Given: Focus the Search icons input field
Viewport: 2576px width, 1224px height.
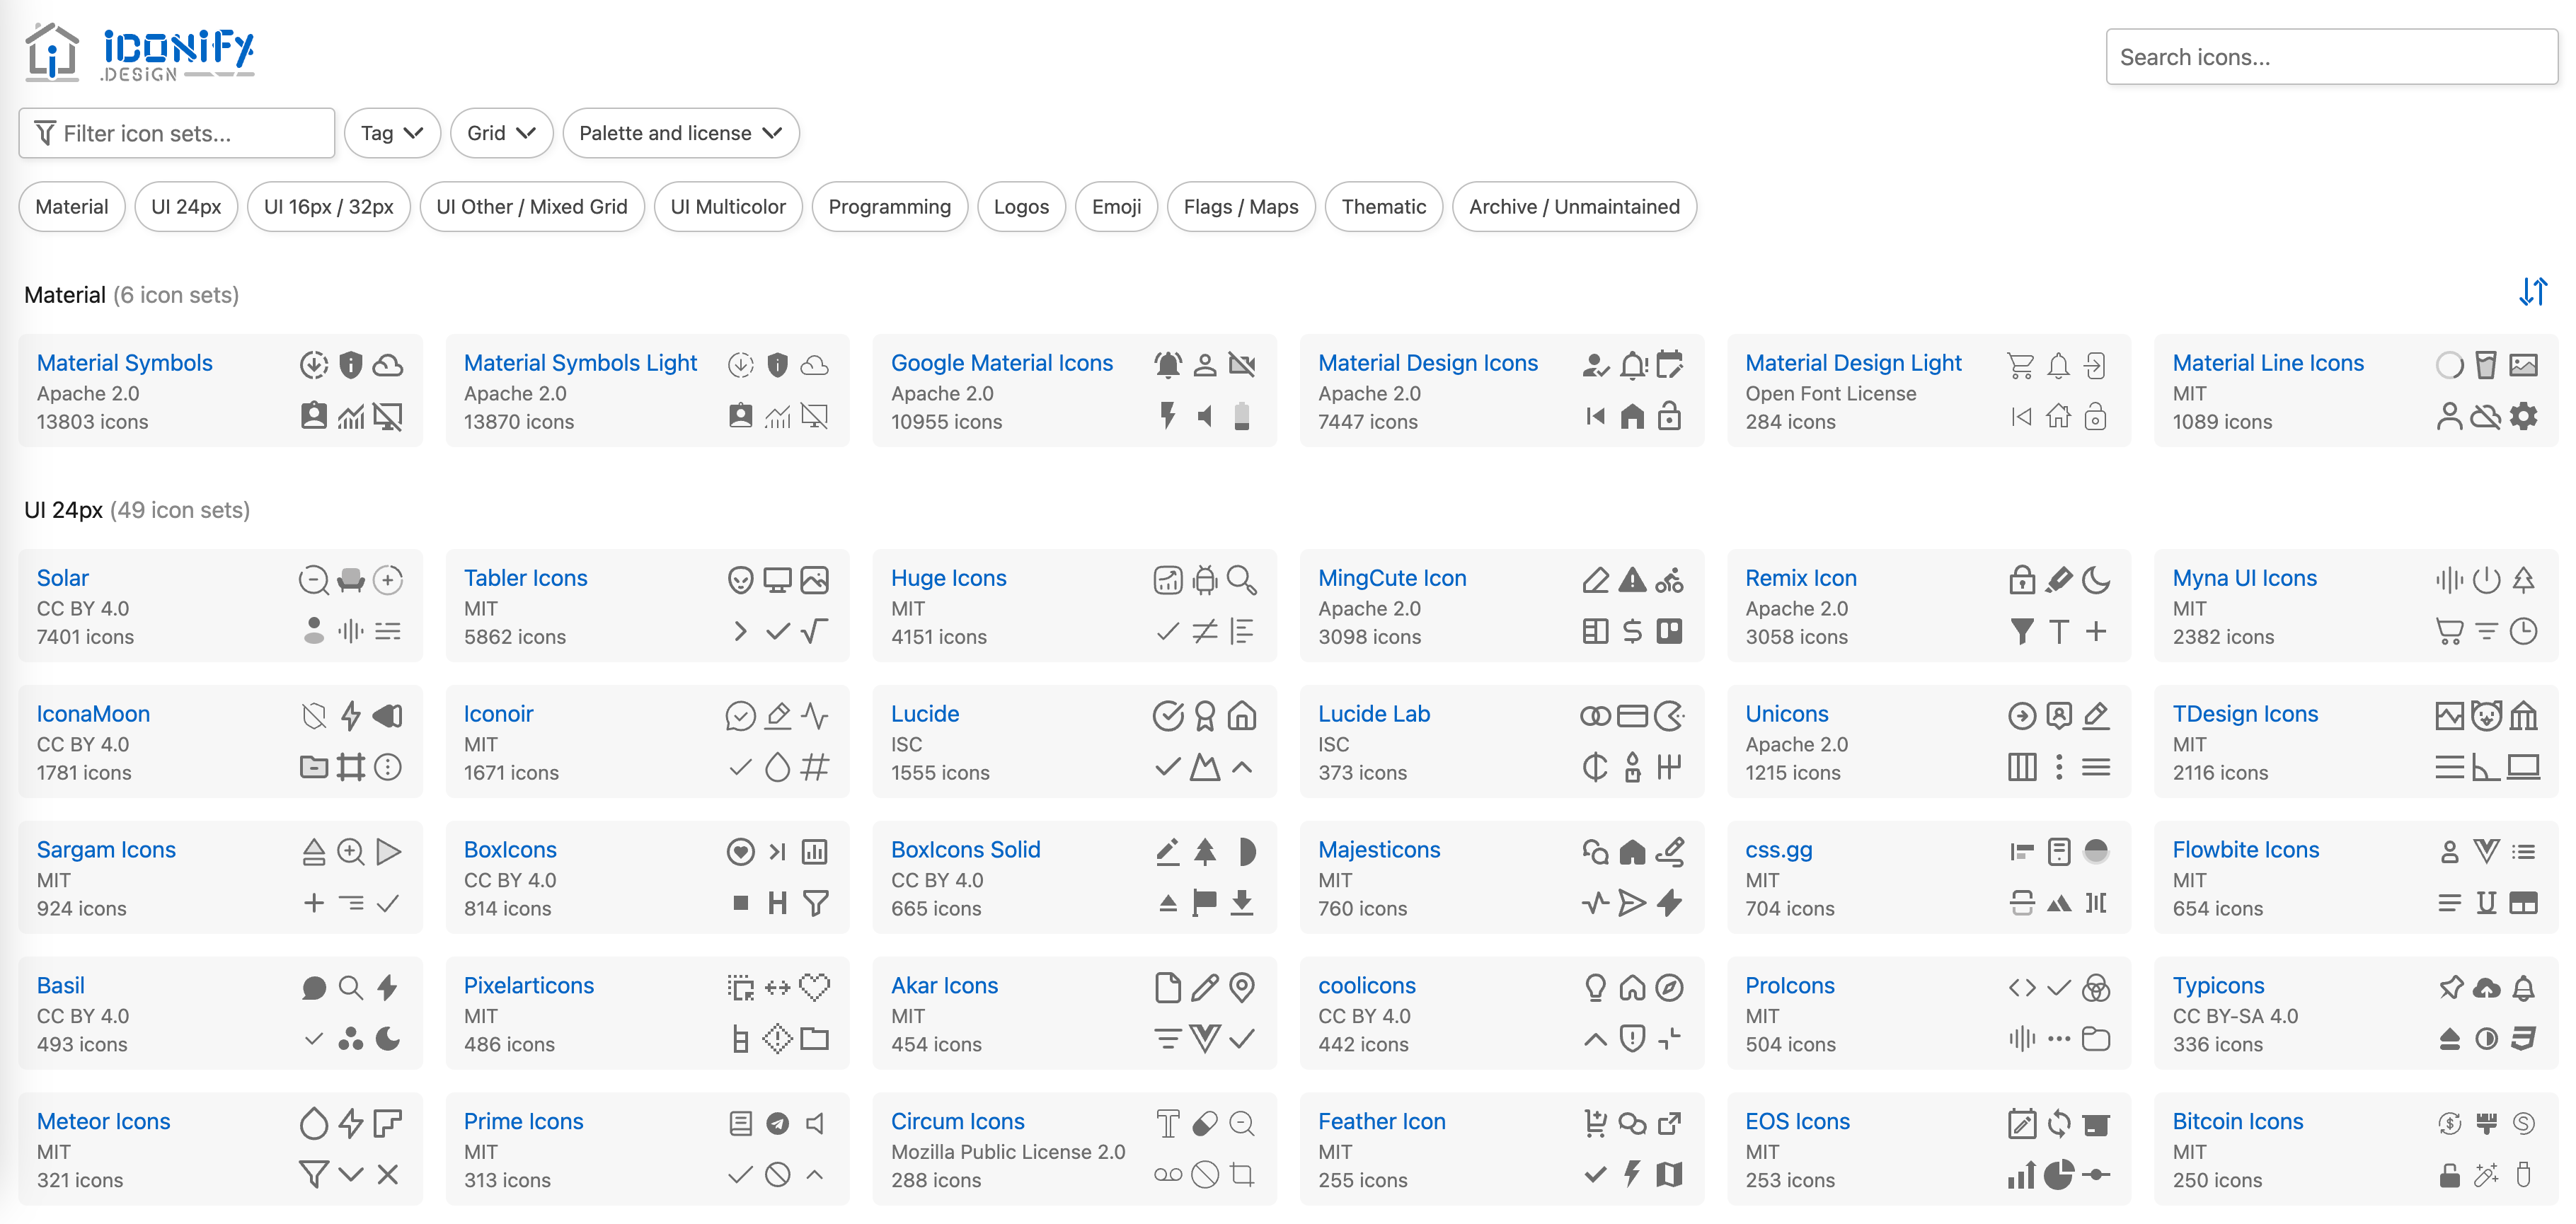Looking at the screenshot, I should click(2332, 57).
